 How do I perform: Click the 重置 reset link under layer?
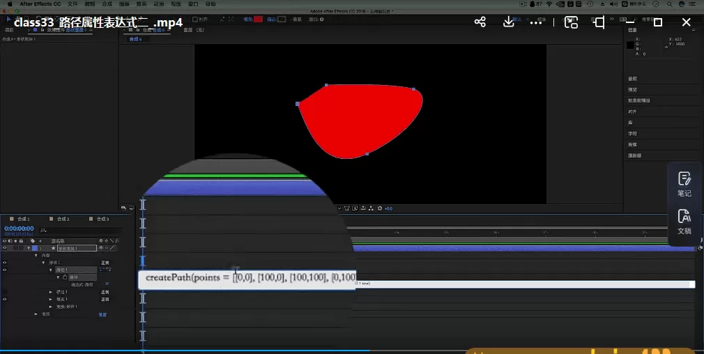pos(102,314)
